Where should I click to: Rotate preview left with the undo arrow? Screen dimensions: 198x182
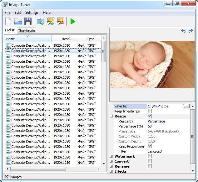[183, 31]
